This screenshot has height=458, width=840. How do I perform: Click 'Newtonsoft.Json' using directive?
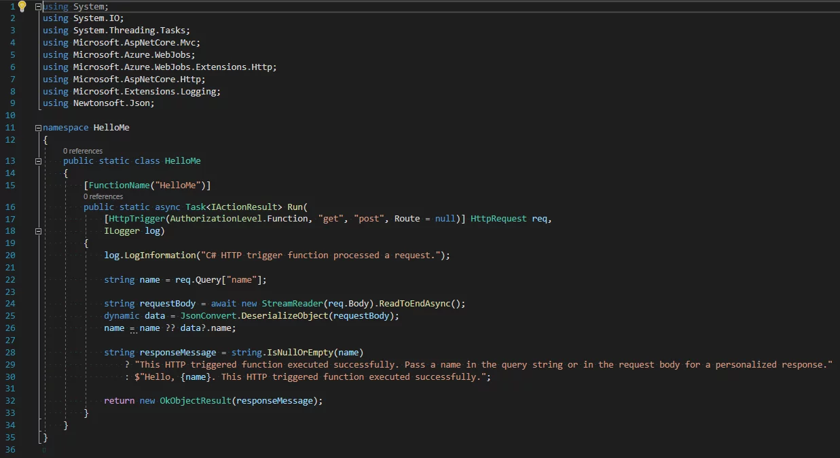coord(111,103)
